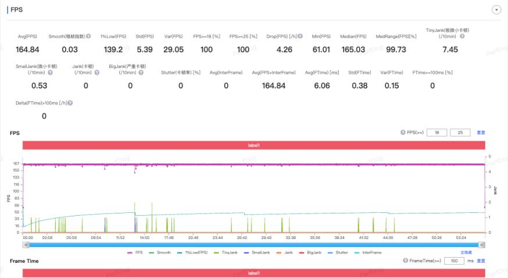Open help icon beside FPS(>=) threshold
This screenshot has height=278, width=508.
[403, 133]
